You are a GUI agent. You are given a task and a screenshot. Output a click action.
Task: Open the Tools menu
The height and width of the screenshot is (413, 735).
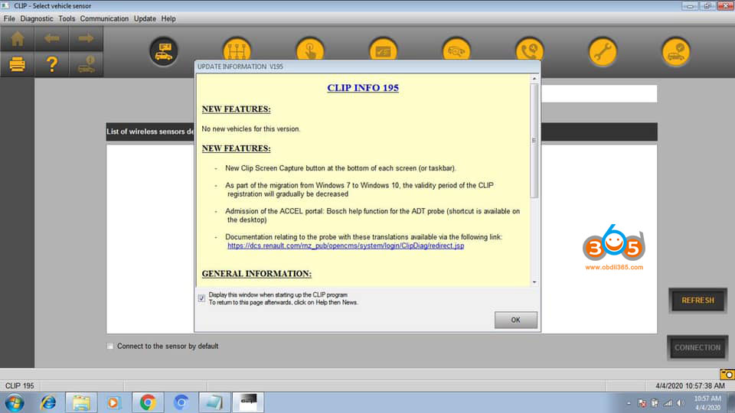pyautogui.click(x=67, y=18)
